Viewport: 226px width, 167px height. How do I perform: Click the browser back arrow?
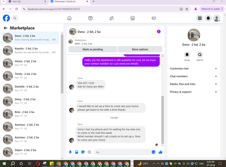click(4, 9)
